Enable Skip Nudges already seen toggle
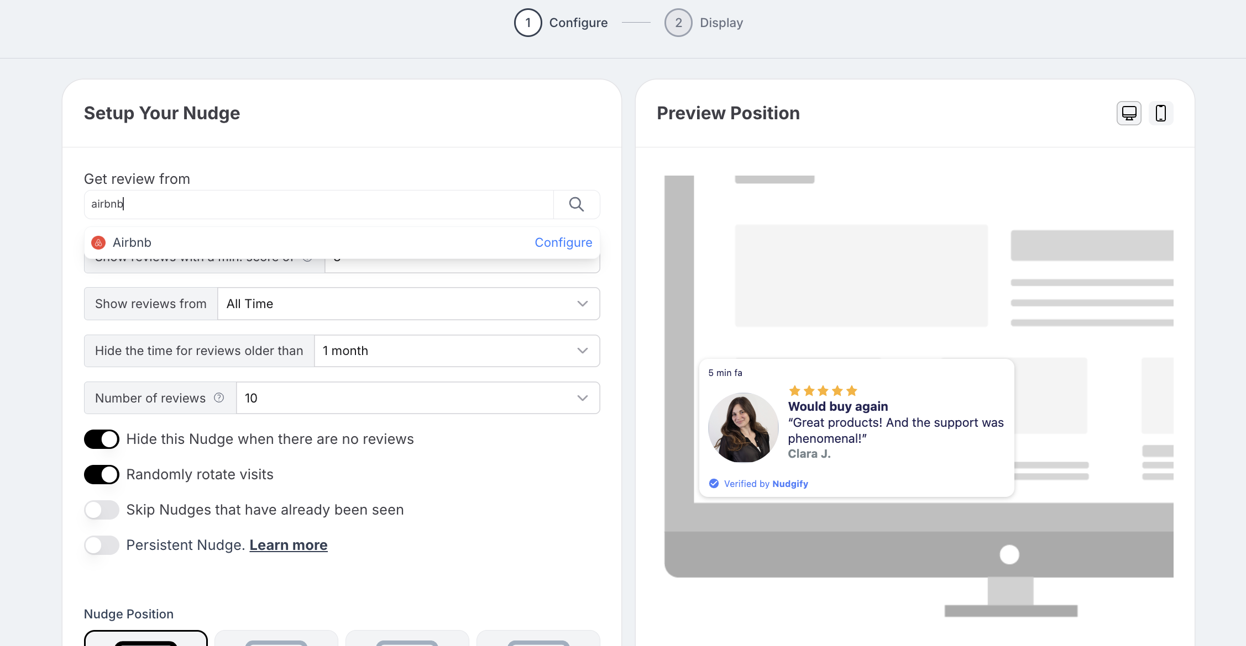This screenshot has width=1246, height=646. click(102, 510)
